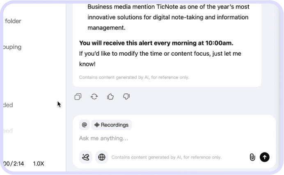The image size is (284, 175).
Task: Open the Recordings source selector
Action: pyautogui.click(x=111, y=125)
